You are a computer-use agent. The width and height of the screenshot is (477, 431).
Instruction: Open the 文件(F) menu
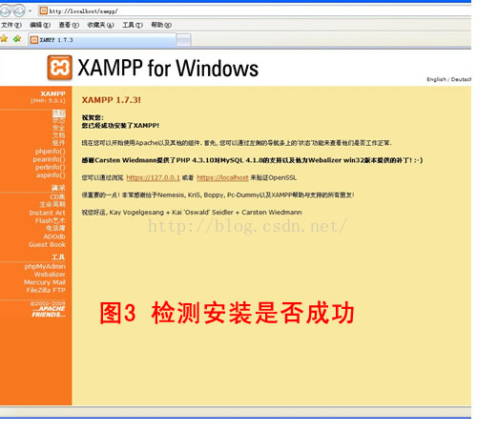(11, 25)
